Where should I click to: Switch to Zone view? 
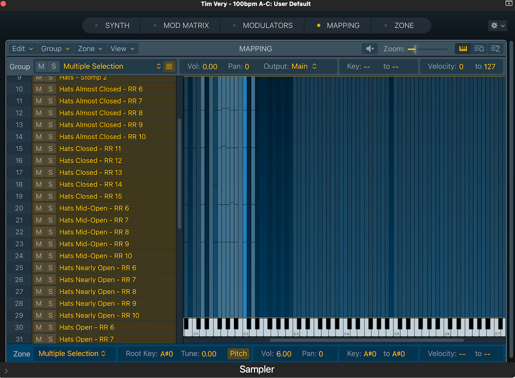coord(495,49)
